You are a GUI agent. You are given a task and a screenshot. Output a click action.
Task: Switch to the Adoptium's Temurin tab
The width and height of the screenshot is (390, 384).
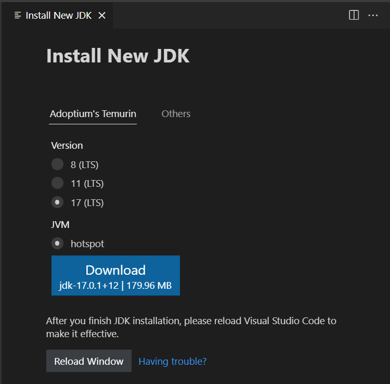(93, 114)
